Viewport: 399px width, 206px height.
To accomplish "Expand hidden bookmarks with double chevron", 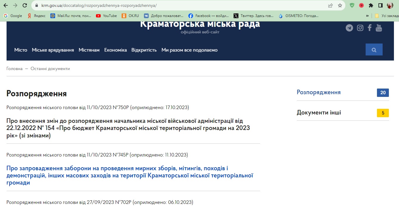I will 367,16.
